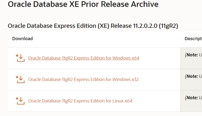
Task: Click the Description column header
Action: coord(193,39)
